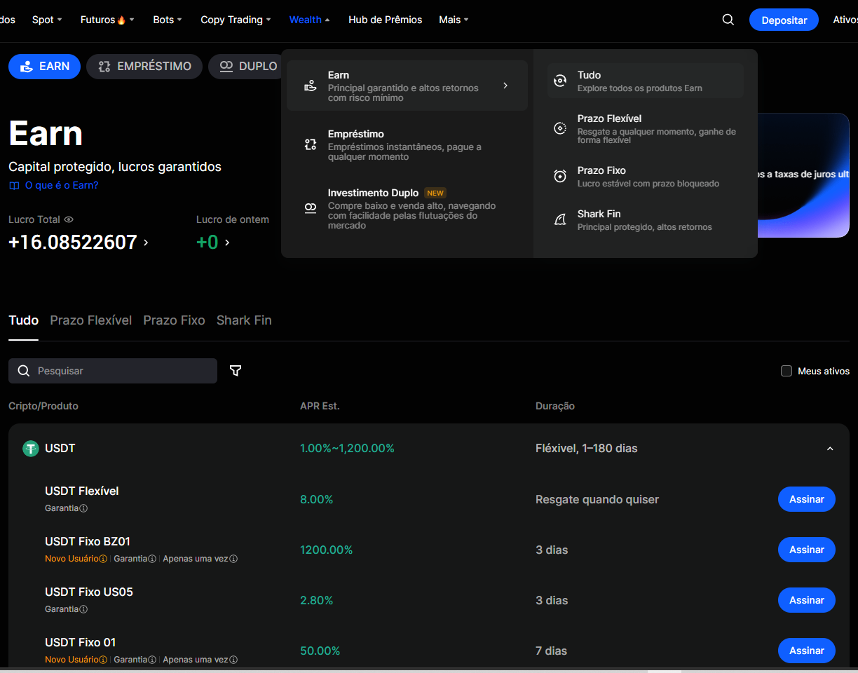The width and height of the screenshot is (858, 673).
Task: Click the info icon next to Apenas uma vez for BZ01
Action: point(233,559)
